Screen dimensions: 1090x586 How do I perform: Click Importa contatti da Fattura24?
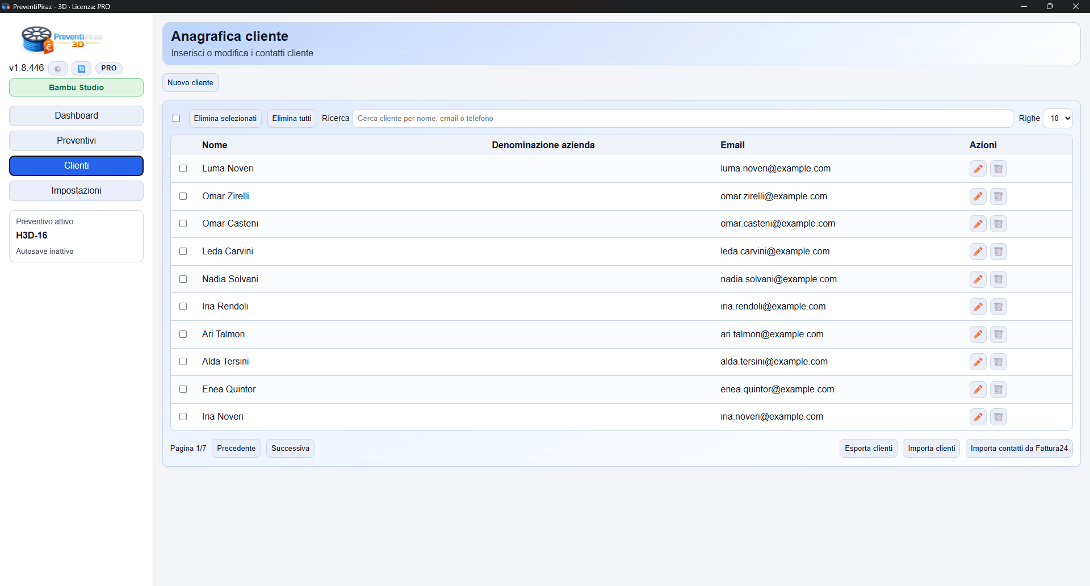[1018, 449]
